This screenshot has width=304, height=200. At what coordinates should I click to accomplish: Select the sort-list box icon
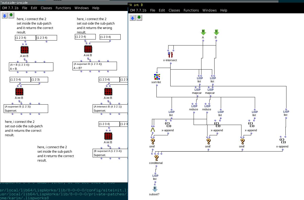(157, 77)
